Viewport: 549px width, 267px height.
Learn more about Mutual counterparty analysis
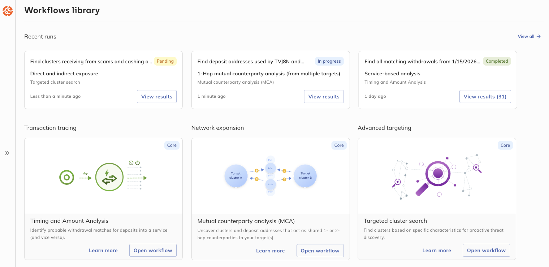click(270, 251)
